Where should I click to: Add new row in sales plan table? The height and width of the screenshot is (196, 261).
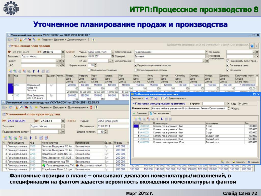pos(10,71)
